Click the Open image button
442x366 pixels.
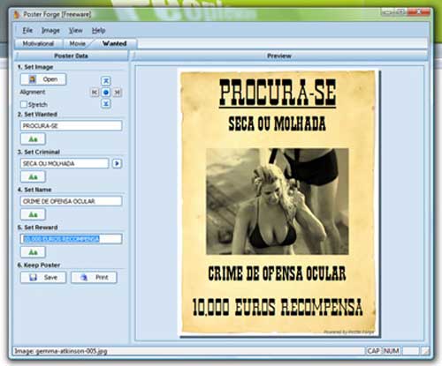[43, 79]
